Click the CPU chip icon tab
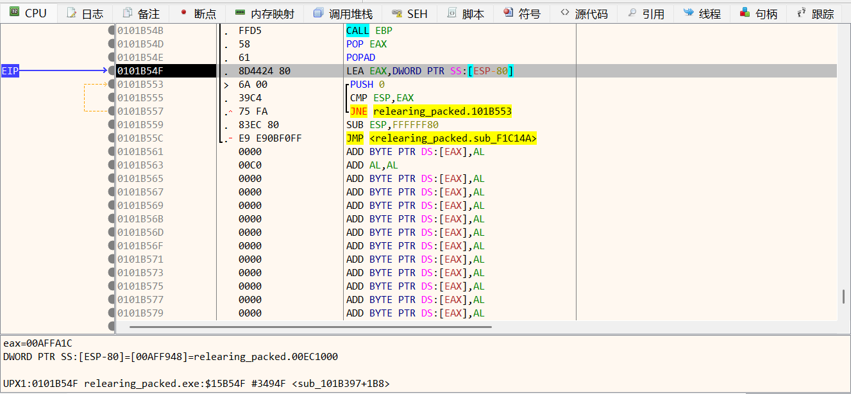 [14, 13]
